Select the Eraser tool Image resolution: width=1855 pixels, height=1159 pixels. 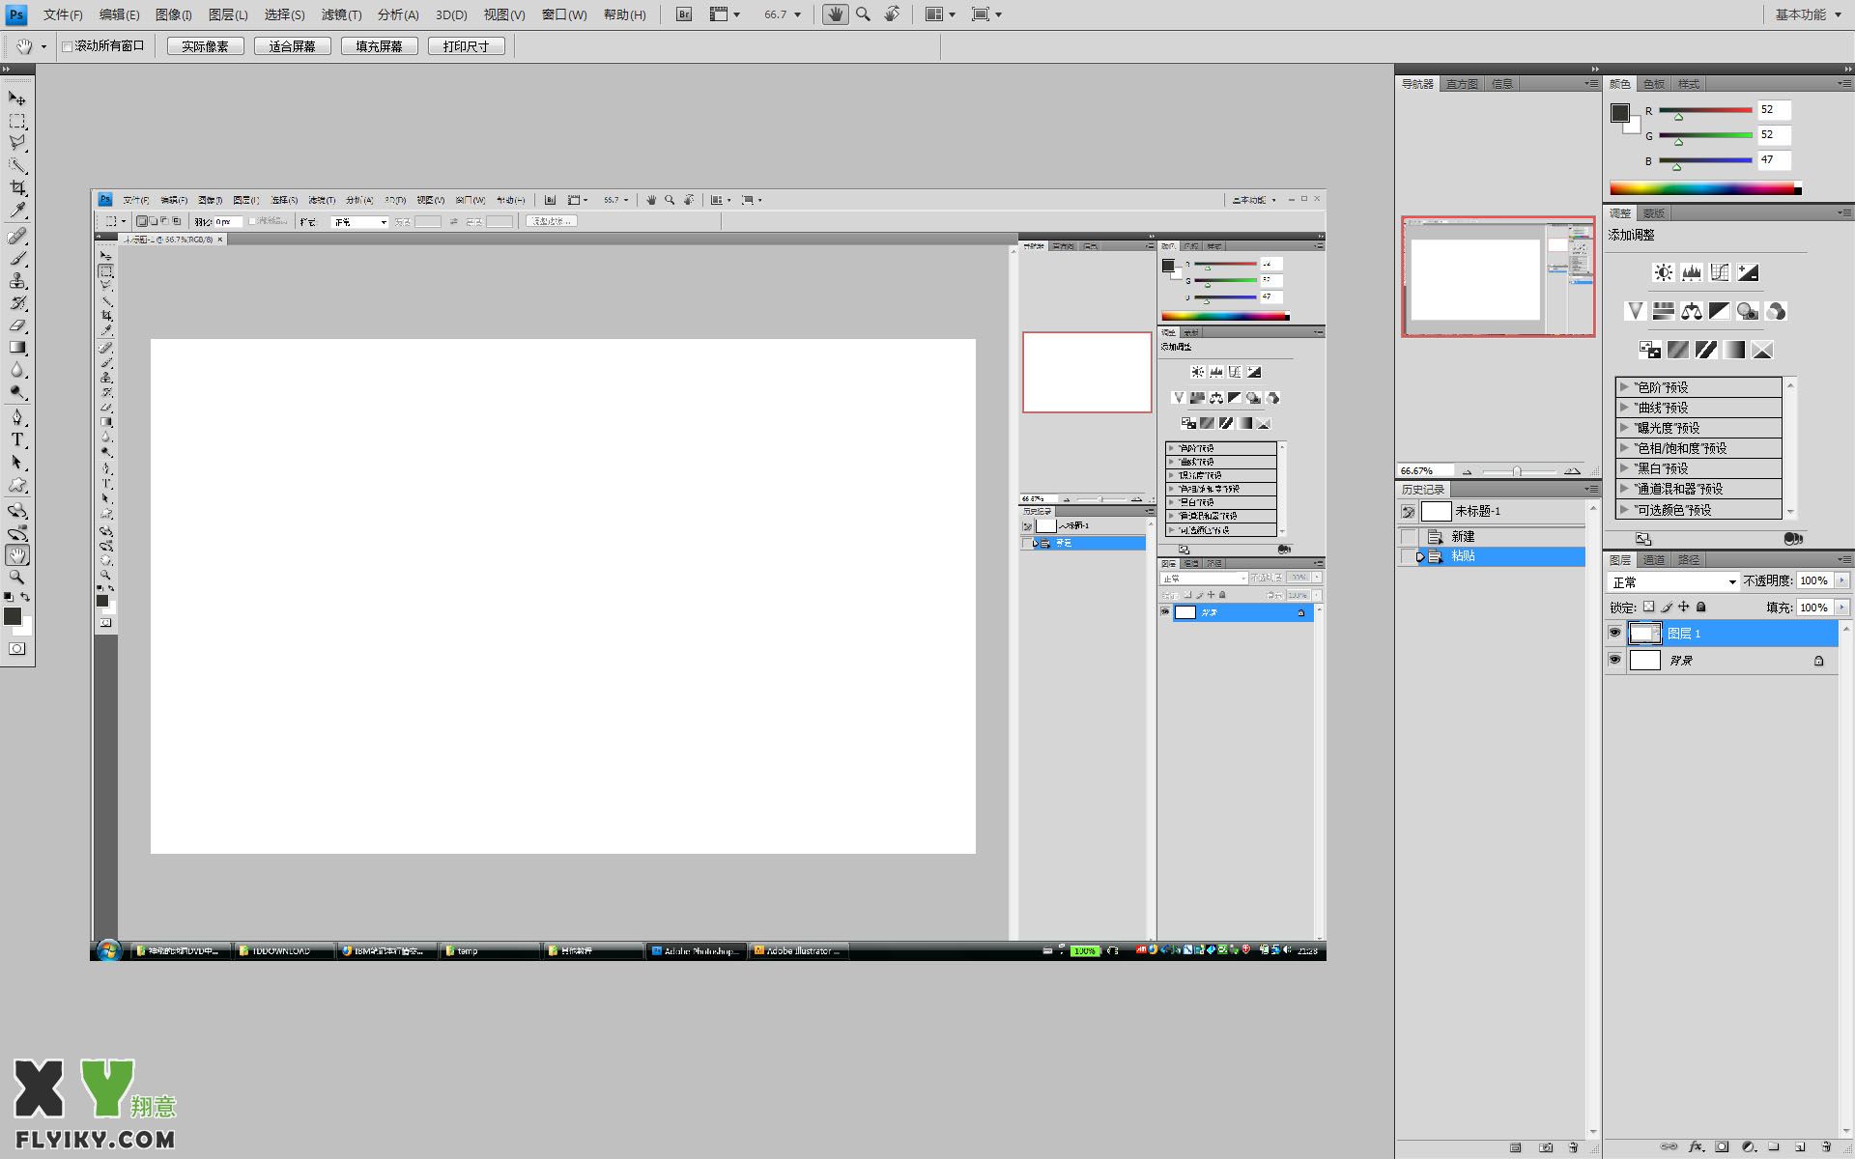coord(17,325)
